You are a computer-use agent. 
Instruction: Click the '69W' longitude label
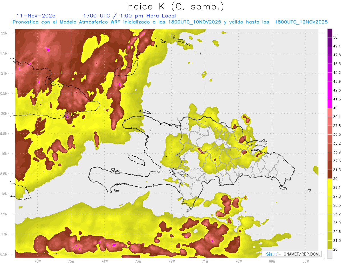tap(272, 261)
